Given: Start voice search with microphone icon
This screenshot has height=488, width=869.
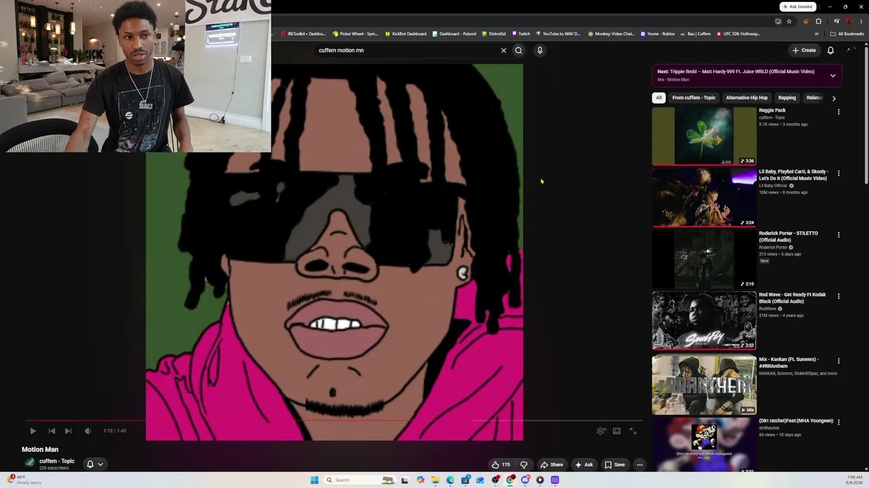Looking at the screenshot, I should (x=540, y=50).
